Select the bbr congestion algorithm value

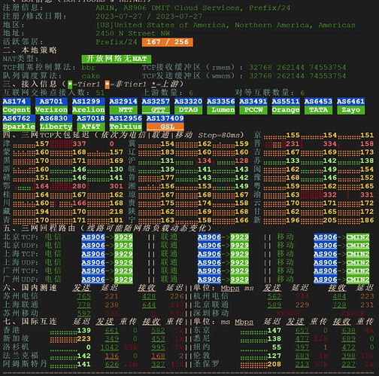[x=89, y=68]
